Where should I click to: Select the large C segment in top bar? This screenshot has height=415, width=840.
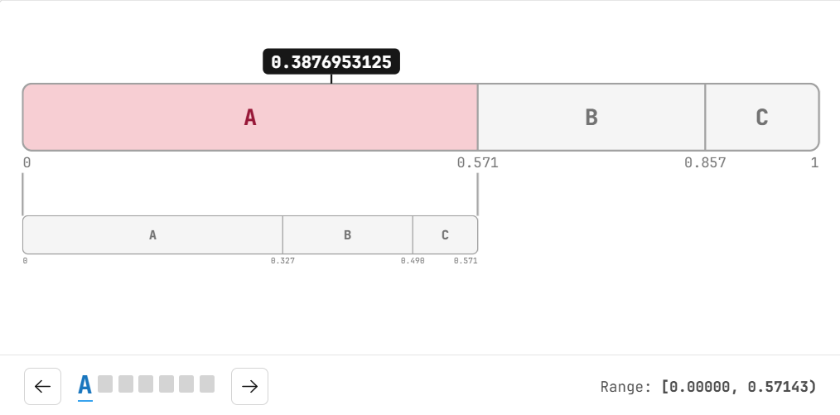pyautogui.click(x=762, y=118)
